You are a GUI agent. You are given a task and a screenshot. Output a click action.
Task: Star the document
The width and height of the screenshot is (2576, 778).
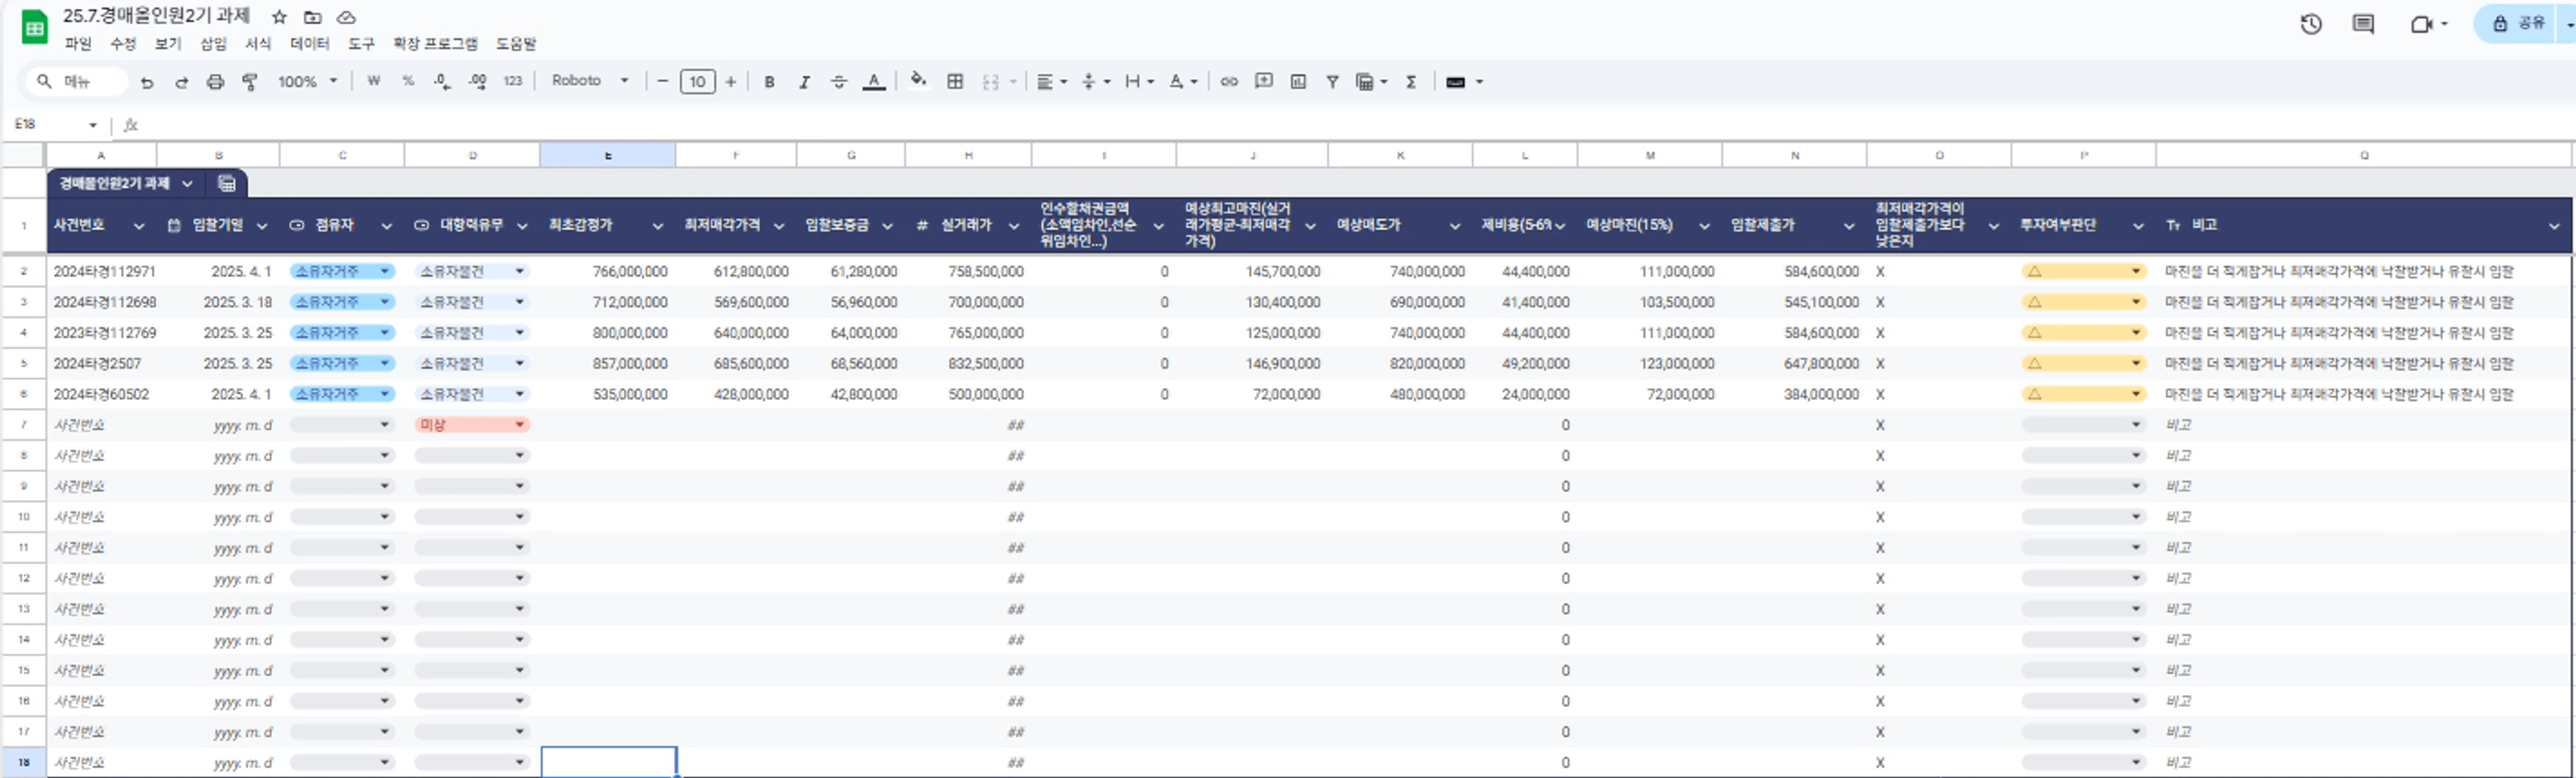click(279, 17)
